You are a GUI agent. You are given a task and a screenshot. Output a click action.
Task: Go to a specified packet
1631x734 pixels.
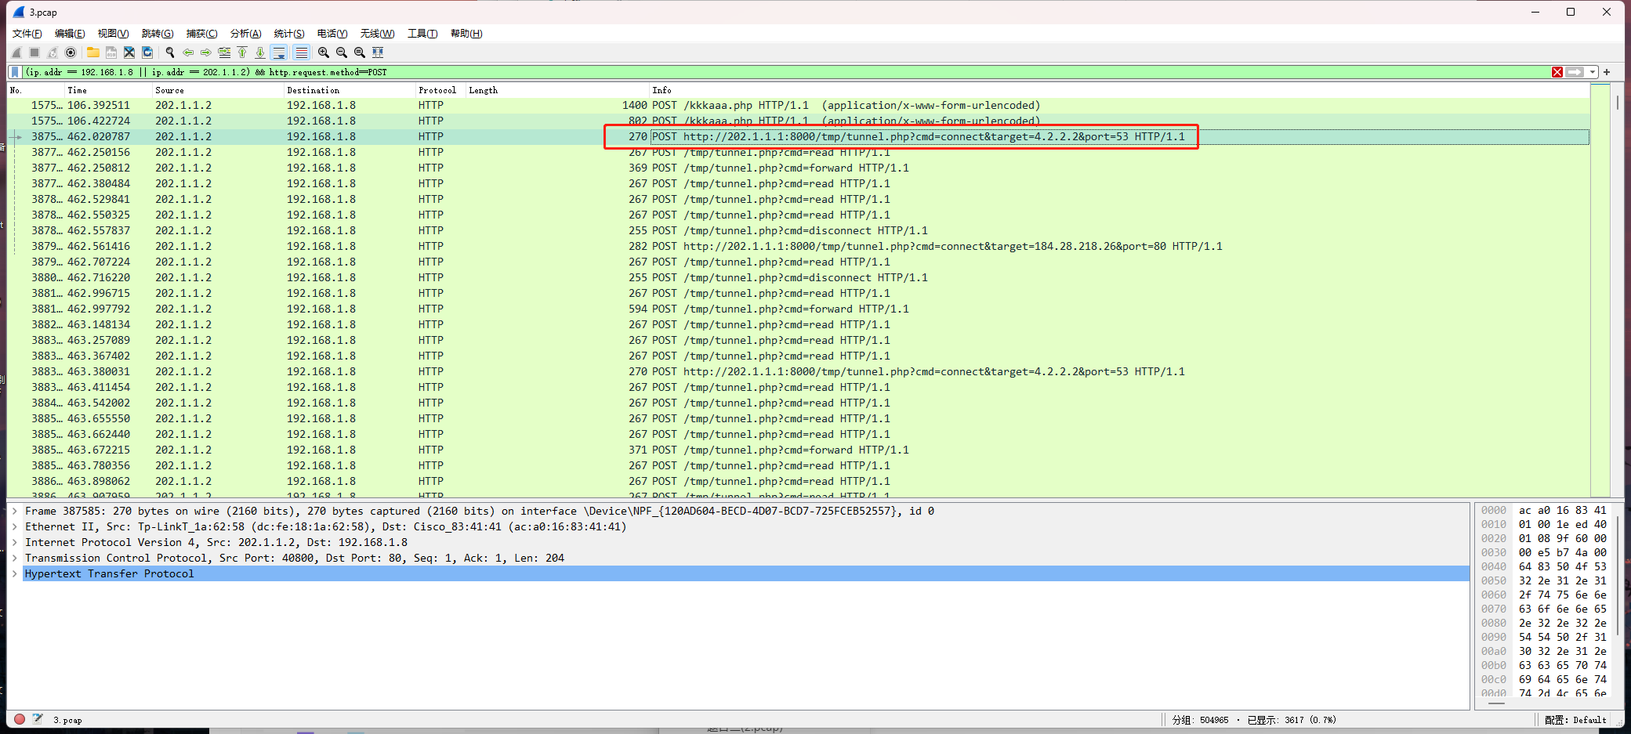coord(224,52)
